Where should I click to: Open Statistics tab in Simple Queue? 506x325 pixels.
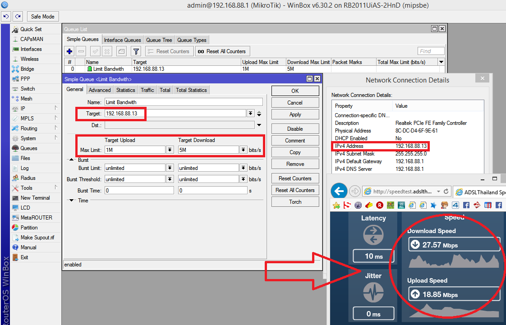[125, 90]
